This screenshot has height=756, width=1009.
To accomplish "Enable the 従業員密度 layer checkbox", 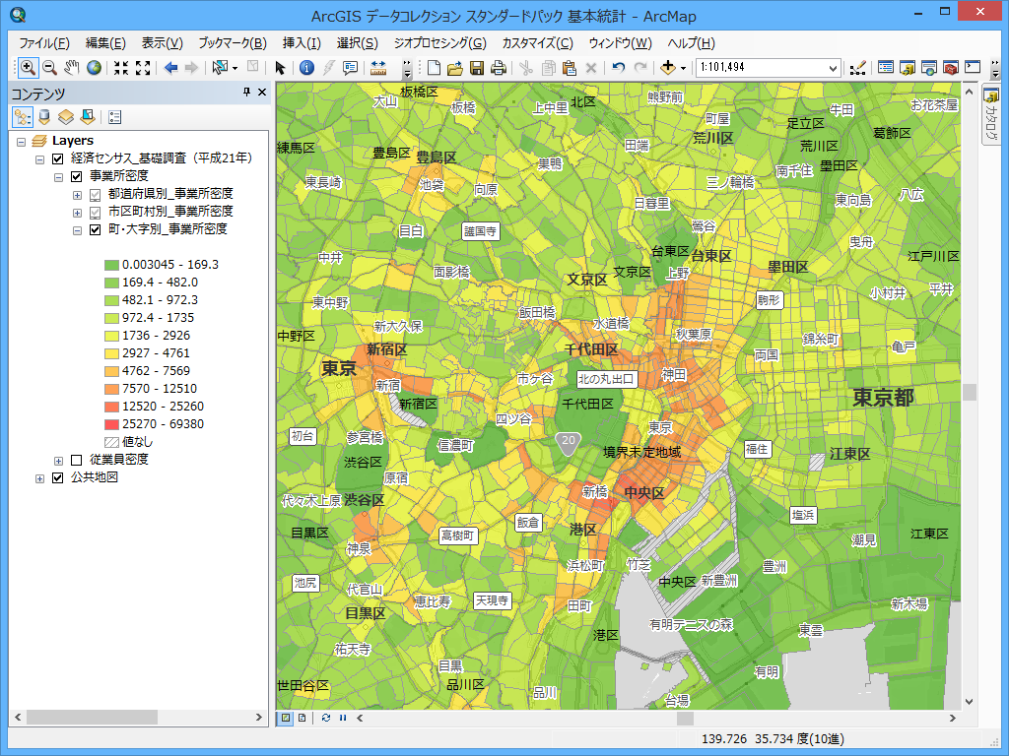I will (76, 460).
